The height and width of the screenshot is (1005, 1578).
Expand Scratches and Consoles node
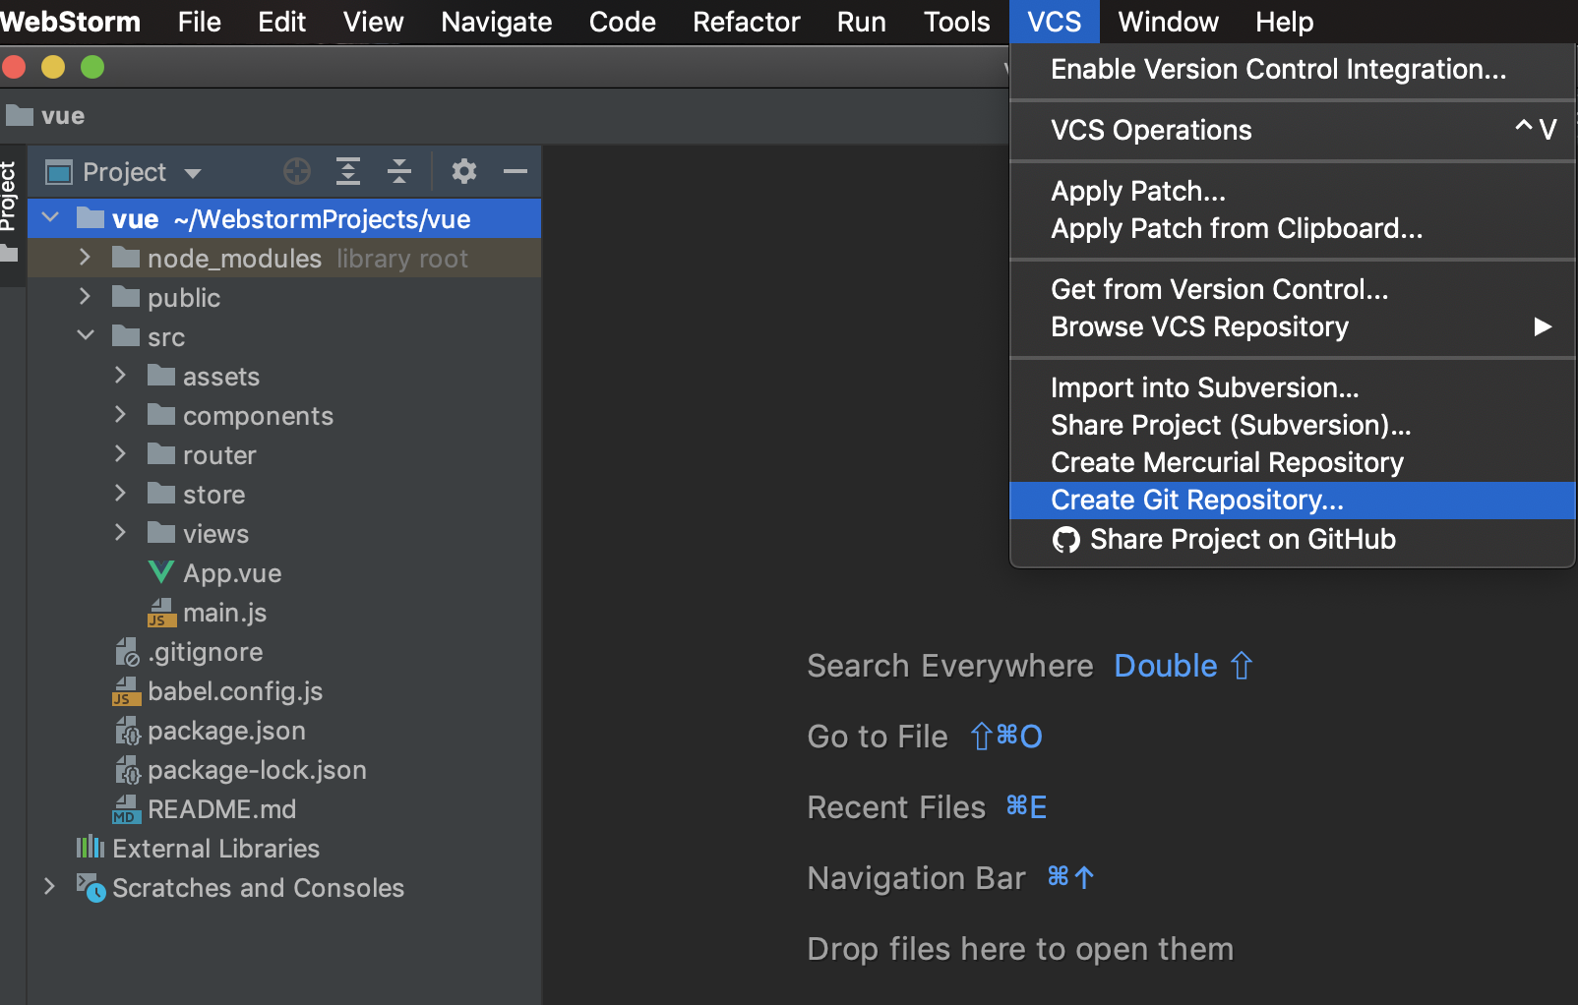[49, 887]
